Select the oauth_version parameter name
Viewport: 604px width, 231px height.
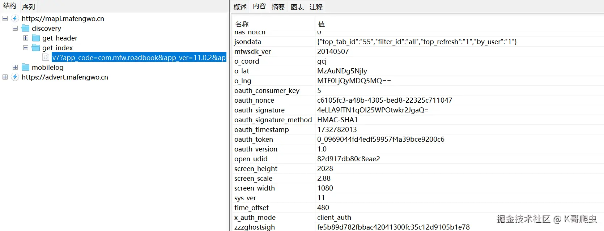pos(256,149)
